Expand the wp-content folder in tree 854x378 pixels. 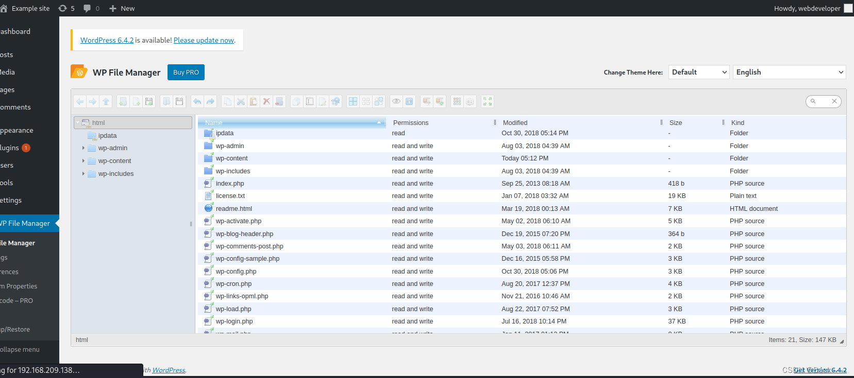(x=83, y=161)
